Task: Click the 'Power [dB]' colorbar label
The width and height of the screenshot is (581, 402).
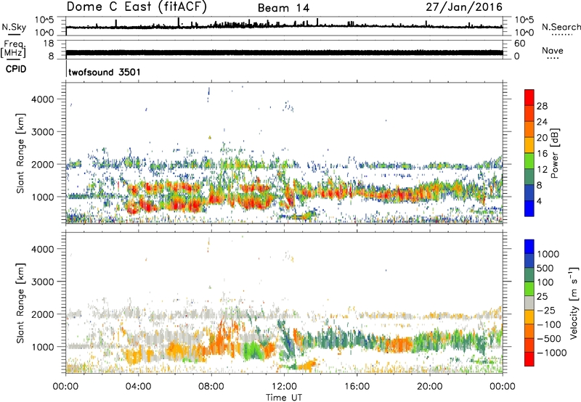Action: point(554,153)
